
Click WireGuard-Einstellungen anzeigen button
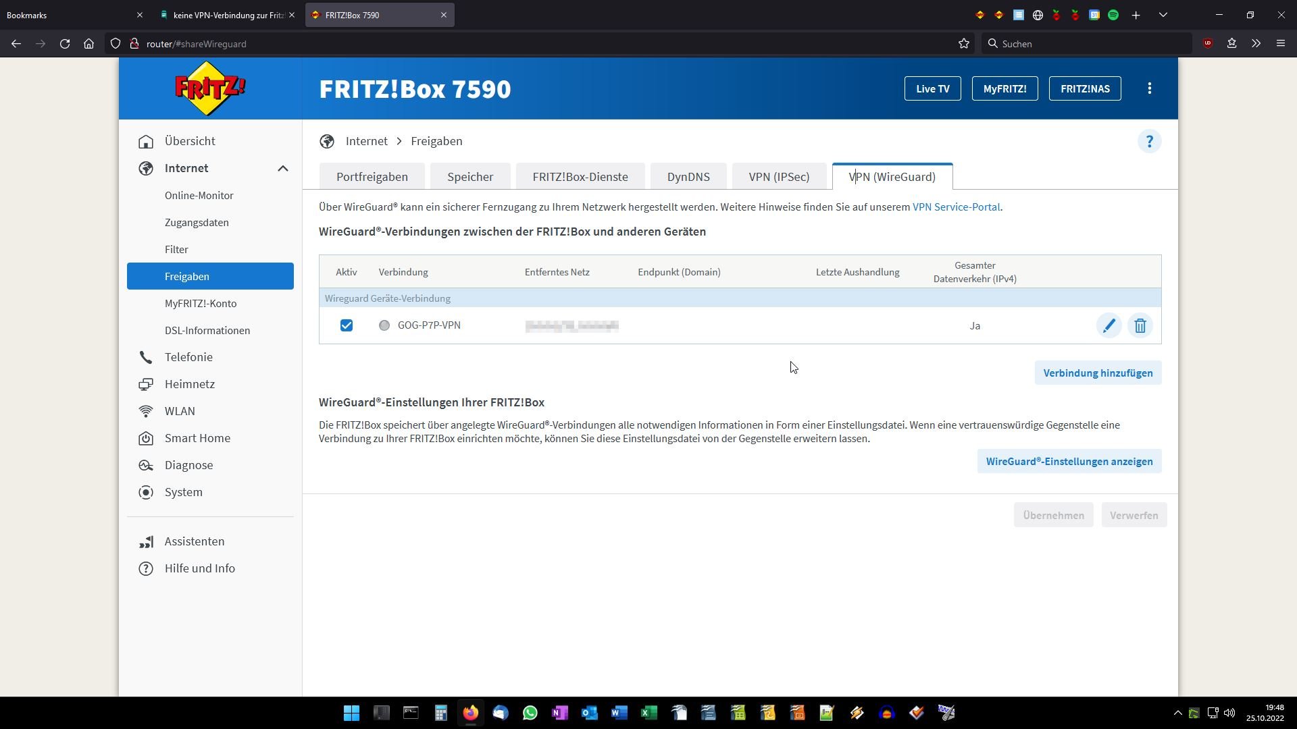coord(1069,461)
